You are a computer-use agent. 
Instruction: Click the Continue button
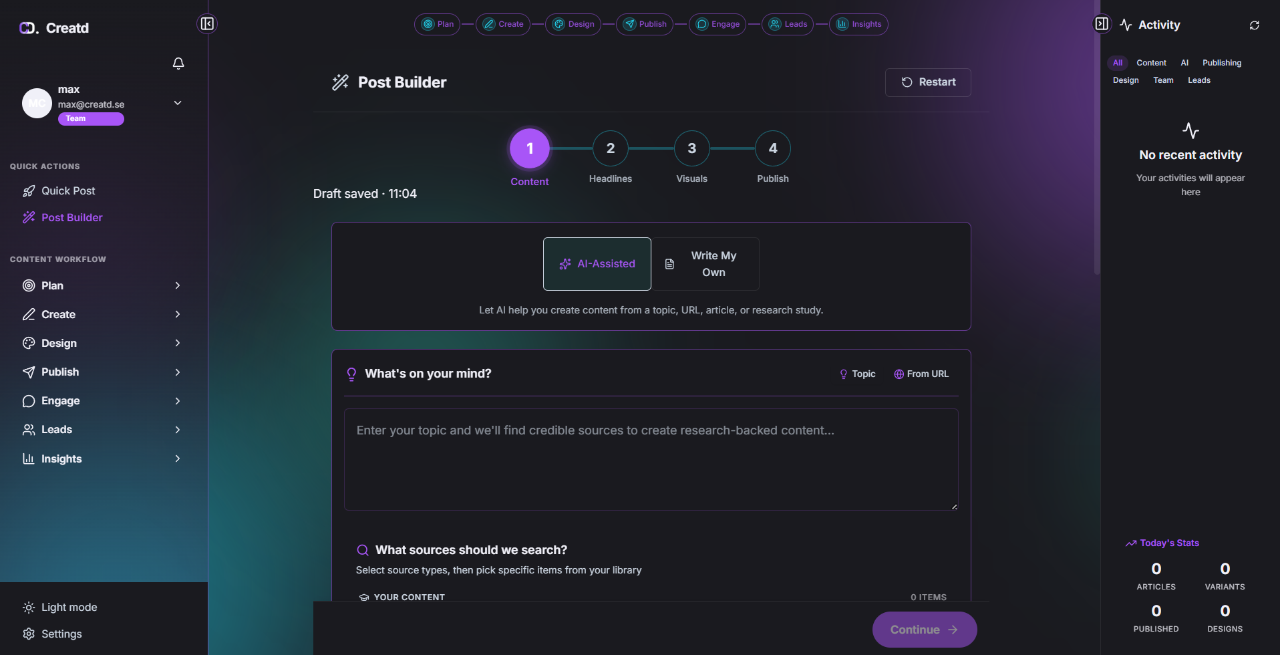point(925,630)
